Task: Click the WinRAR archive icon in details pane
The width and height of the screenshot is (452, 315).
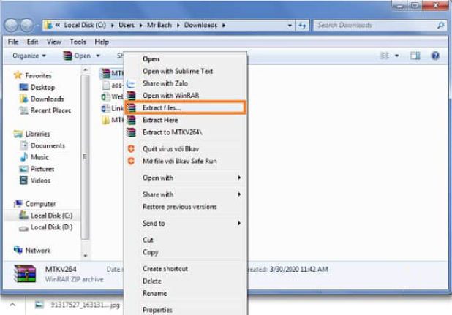Action: pyautogui.click(x=25, y=273)
